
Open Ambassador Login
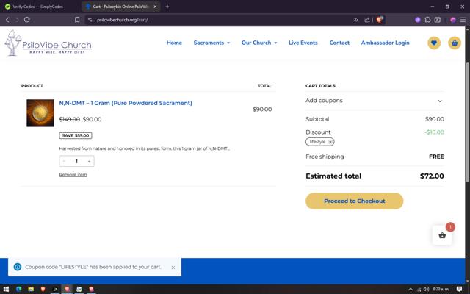point(385,43)
